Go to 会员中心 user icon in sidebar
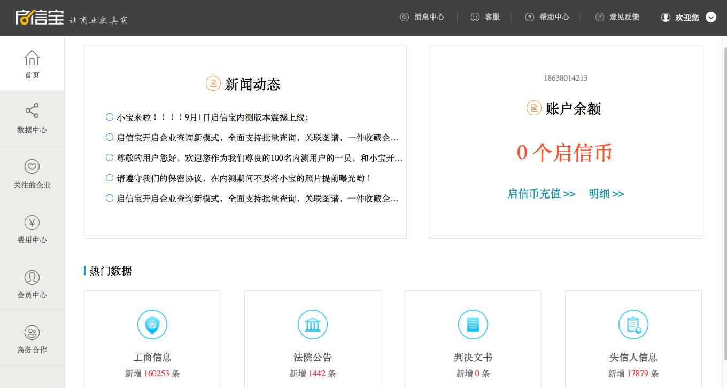 (32, 278)
